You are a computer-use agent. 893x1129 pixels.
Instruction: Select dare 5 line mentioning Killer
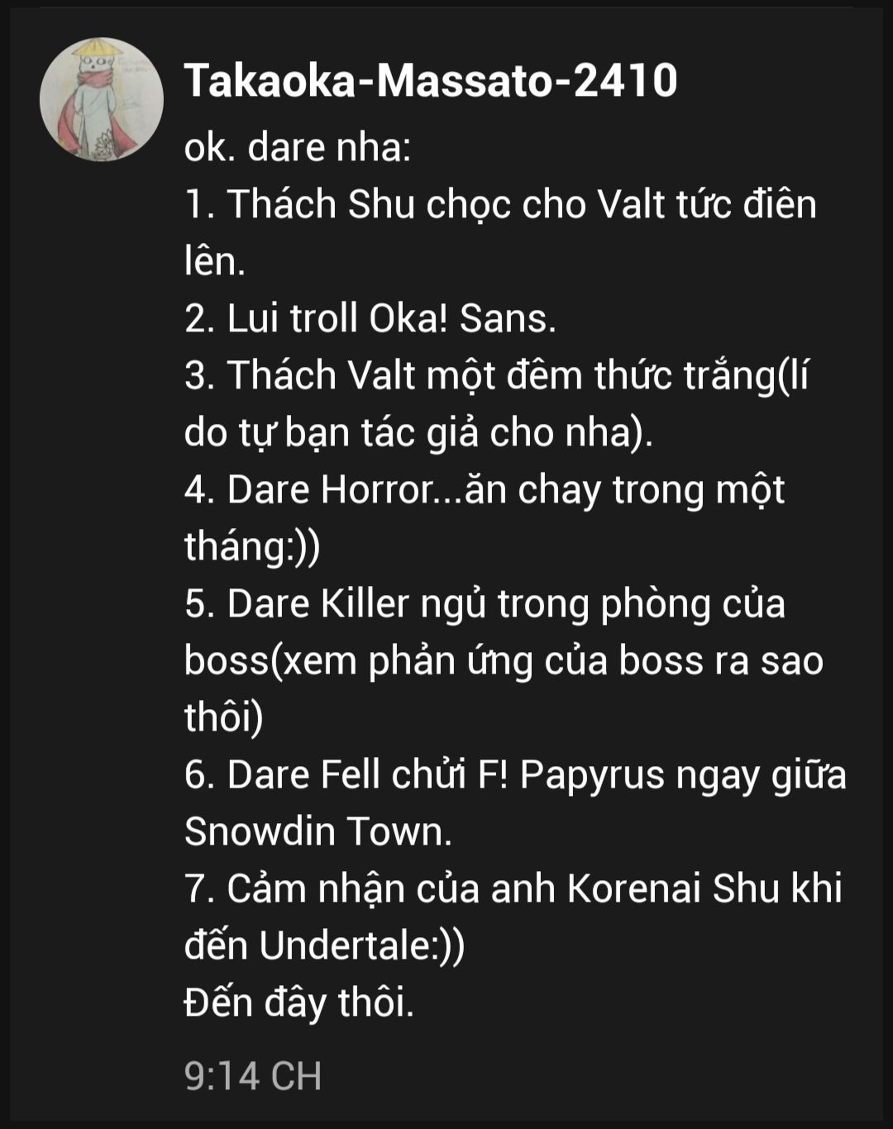pyautogui.click(x=485, y=603)
